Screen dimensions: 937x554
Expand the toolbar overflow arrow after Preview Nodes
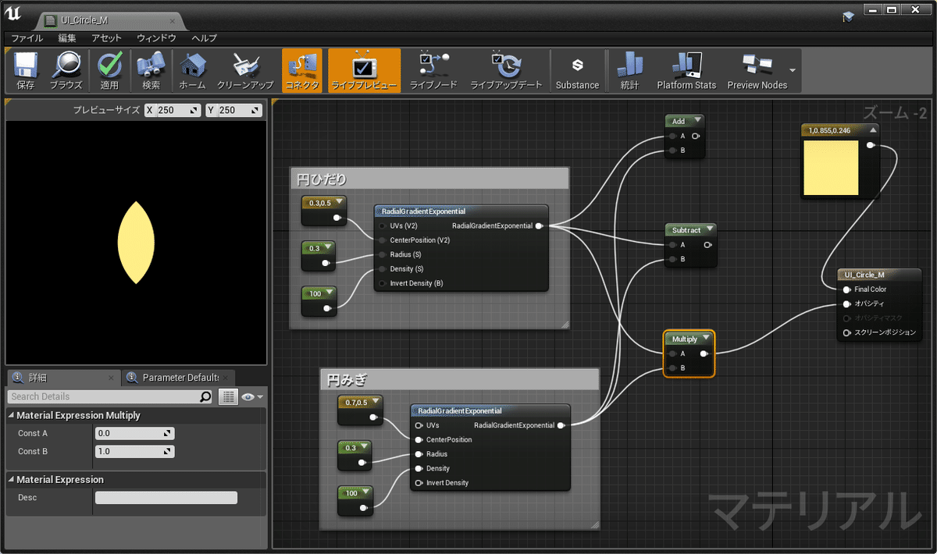pyautogui.click(x=793, y=70)
